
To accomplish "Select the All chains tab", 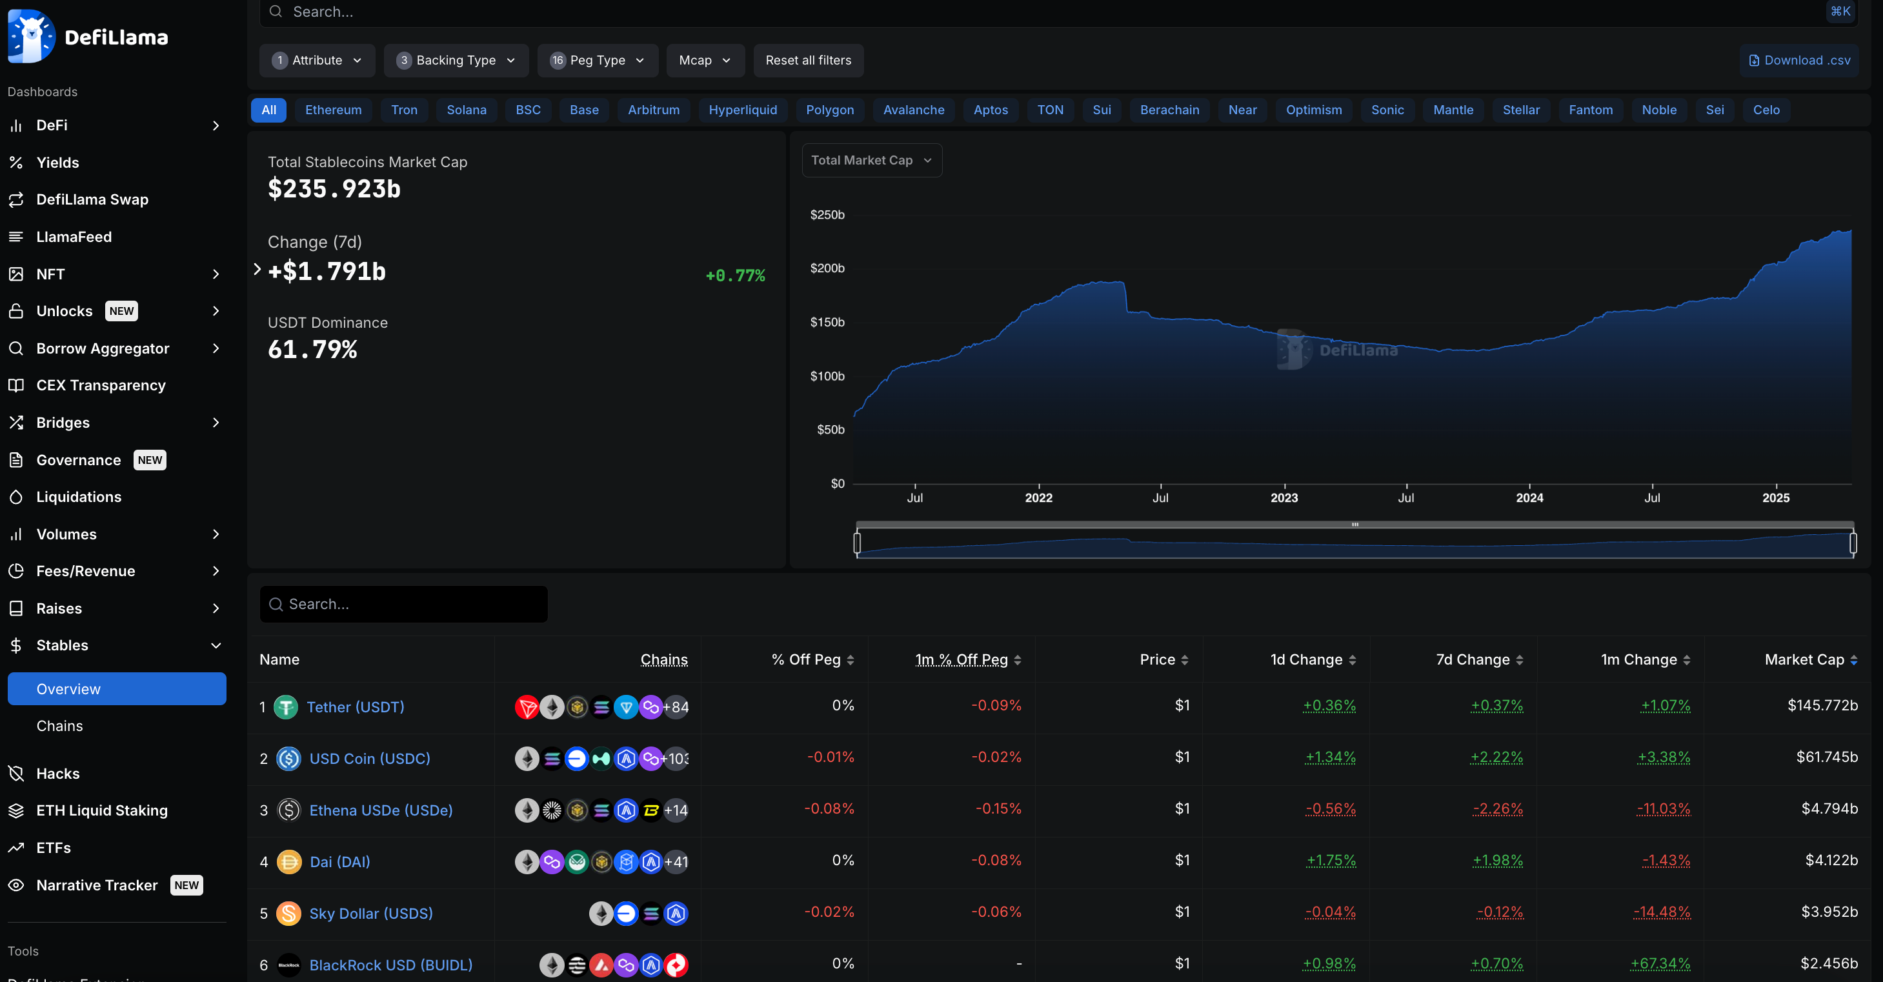I will coord(268,110).
